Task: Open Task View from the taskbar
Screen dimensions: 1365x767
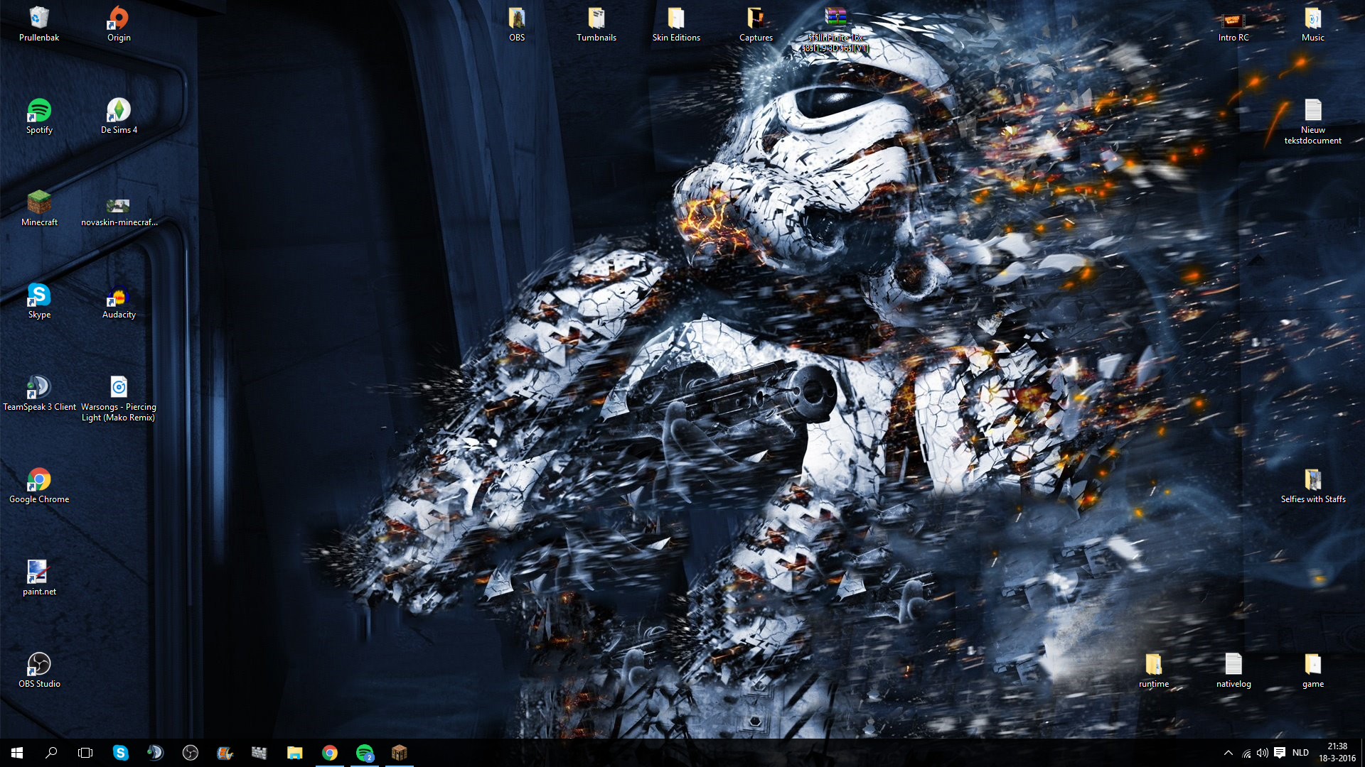Action: pyautogui.click(x=85, y=753)
